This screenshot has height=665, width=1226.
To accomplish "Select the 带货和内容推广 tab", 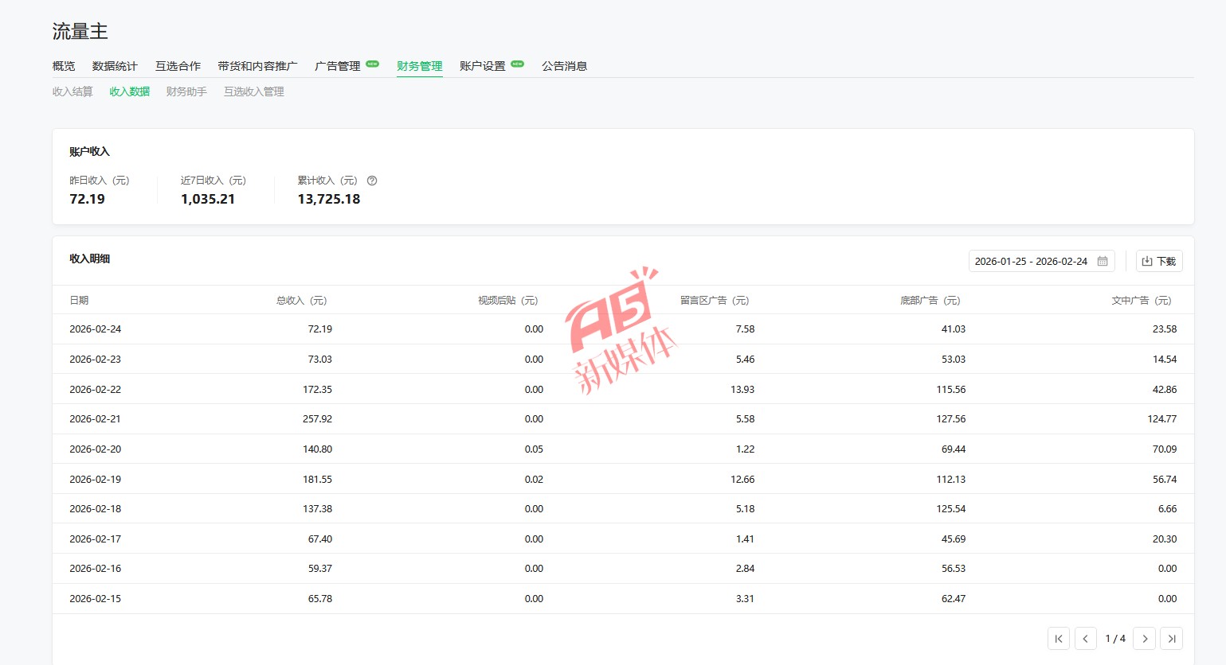I will point(257,66).
